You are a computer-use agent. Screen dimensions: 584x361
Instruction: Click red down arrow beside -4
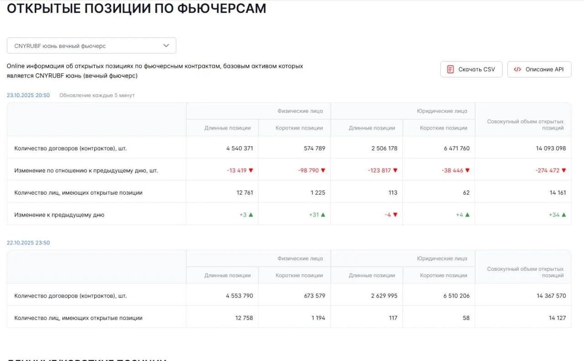[x=395, y=215]
